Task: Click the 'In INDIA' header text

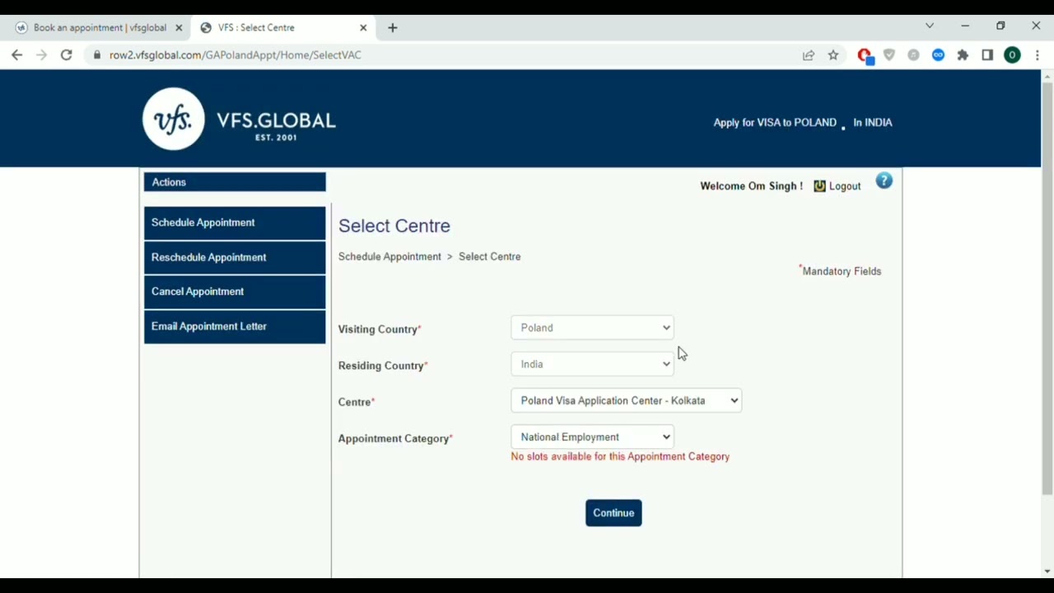Action: (x=872, y=122)
